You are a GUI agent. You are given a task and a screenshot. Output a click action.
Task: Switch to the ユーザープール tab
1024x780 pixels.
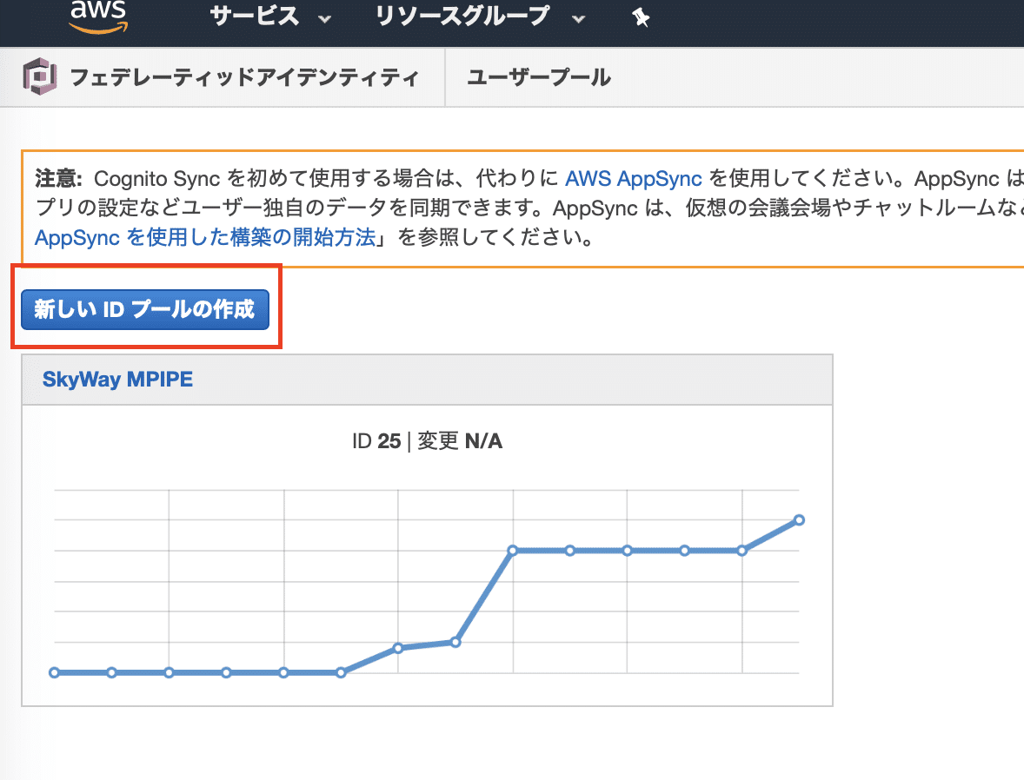[x=537, y=76]
